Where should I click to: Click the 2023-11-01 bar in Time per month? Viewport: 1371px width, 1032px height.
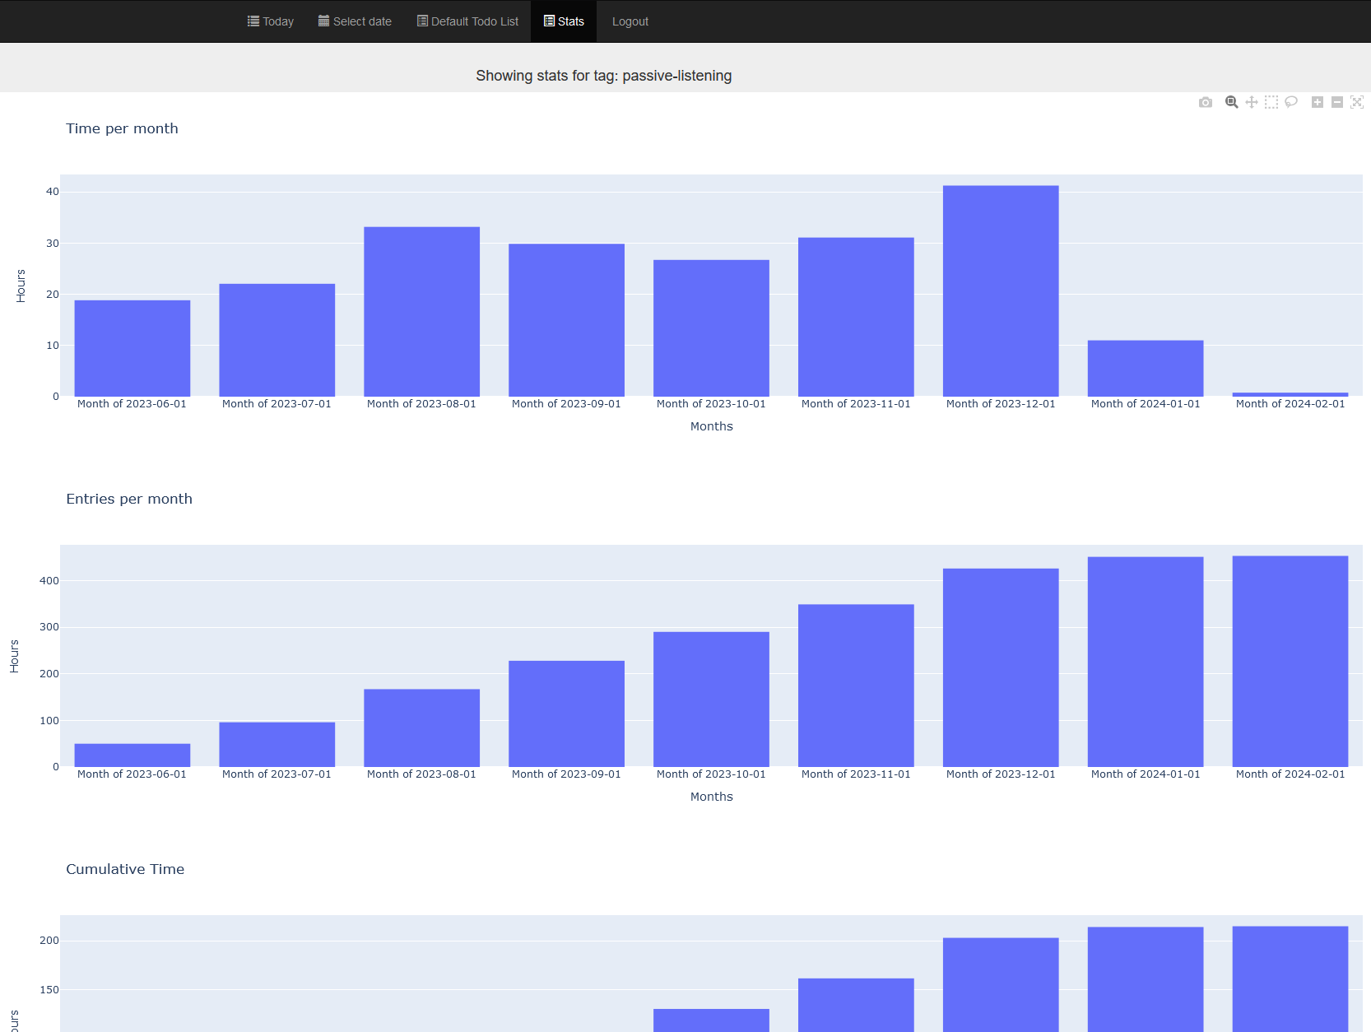pyautogui.click(x=857, y=317)
